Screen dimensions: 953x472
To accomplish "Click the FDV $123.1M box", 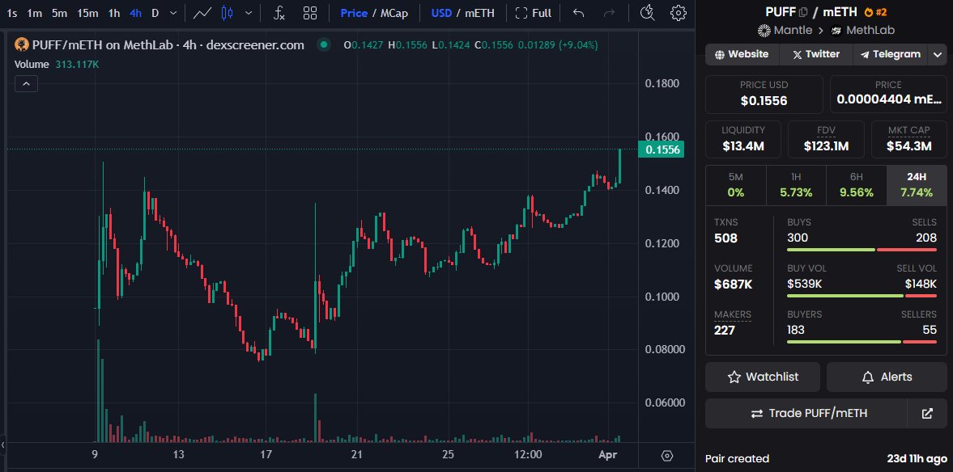I will (826, 139).
